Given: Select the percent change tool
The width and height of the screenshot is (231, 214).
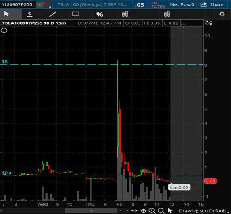Looking at the screenshot, I should click(100, 15).
